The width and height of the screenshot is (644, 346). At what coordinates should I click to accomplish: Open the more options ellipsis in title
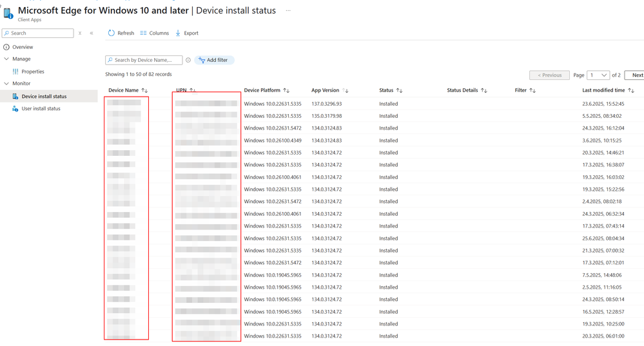coord(288,11)
